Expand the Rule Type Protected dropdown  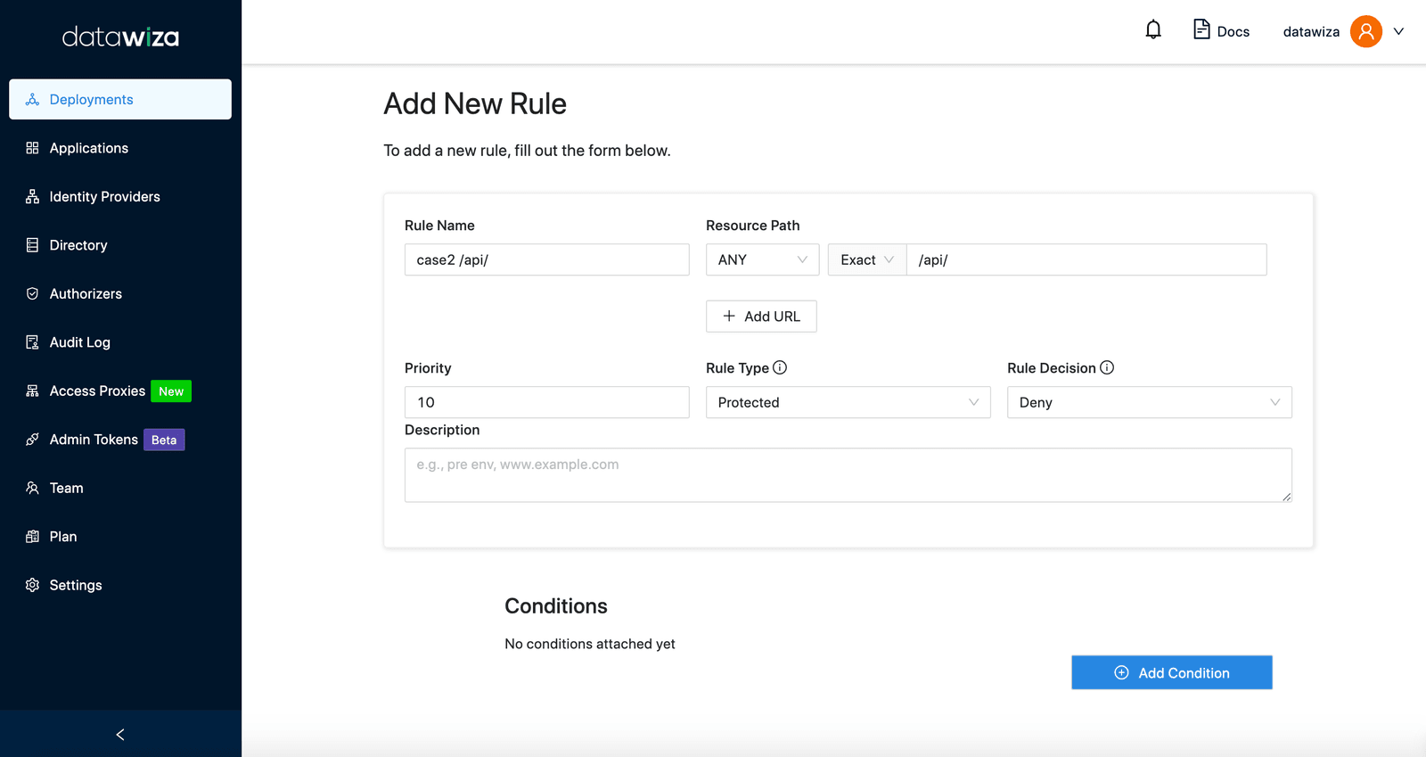coord(848,402)
